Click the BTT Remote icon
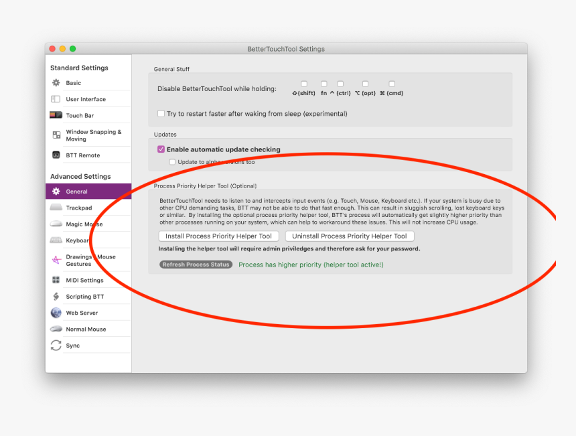The width and height of the screenshot is (576, 436). point(56,155)
